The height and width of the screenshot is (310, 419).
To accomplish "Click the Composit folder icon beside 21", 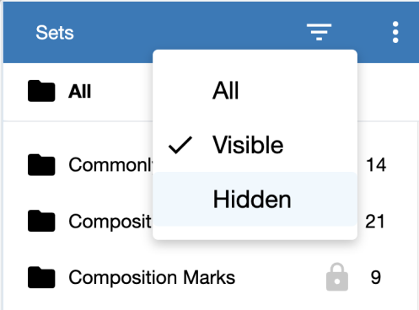I will [41, 221].
